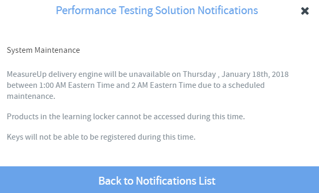This screenshot has height=193, width=319.
Task: Click the date January 18th, 2018
Action: (255, 74)
